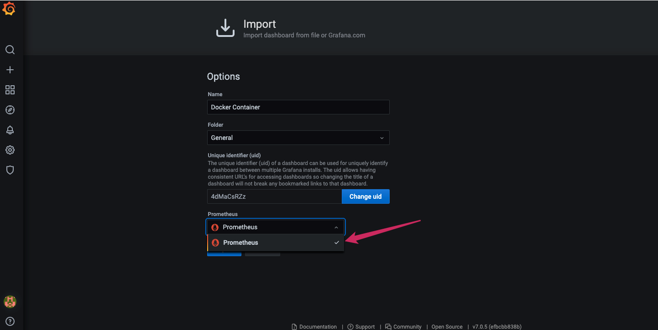Open the Community footer link
Screen dimensions: 658x330
click(403, 327)
